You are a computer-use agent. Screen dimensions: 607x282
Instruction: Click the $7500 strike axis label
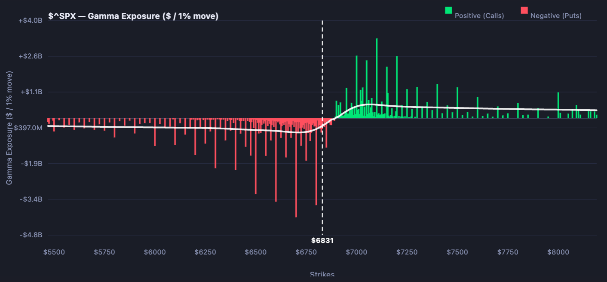[457, 252]
